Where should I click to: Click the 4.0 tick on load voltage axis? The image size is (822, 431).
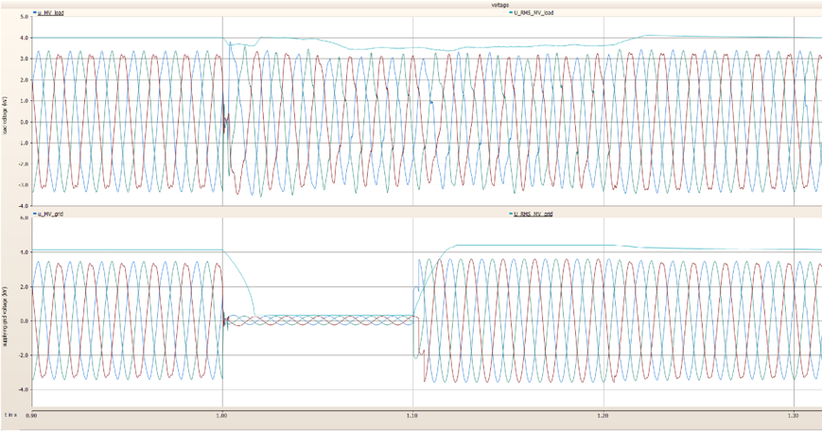(23, 39)
